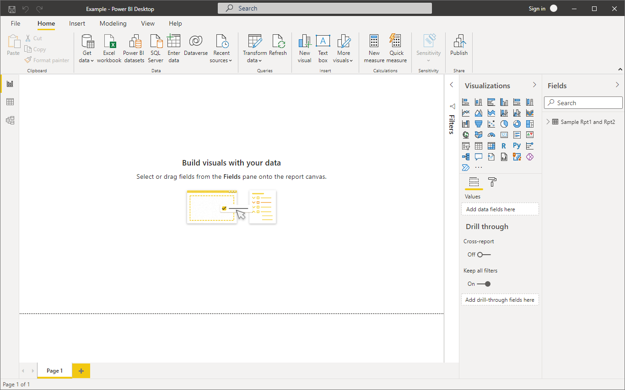This screenshot has width=625, height=390.
Task: Click the Fields pane search box
Action: tap(583, 103)
